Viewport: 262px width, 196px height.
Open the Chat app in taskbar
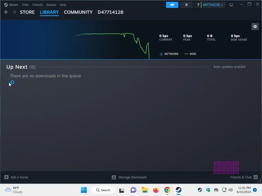point(133,190)
